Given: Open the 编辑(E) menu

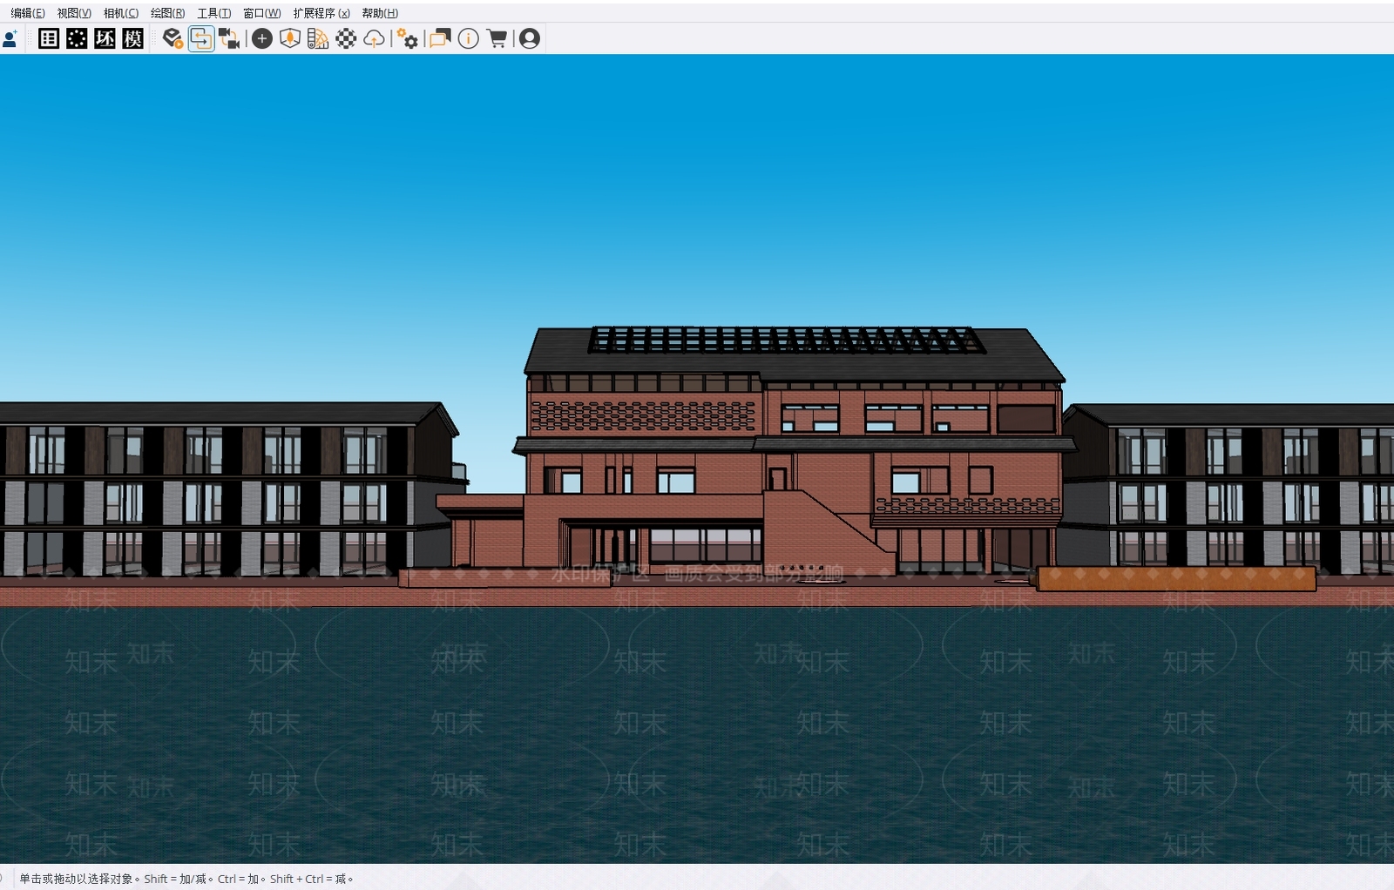Looking at the screenshot, I should tap(27, 13).
